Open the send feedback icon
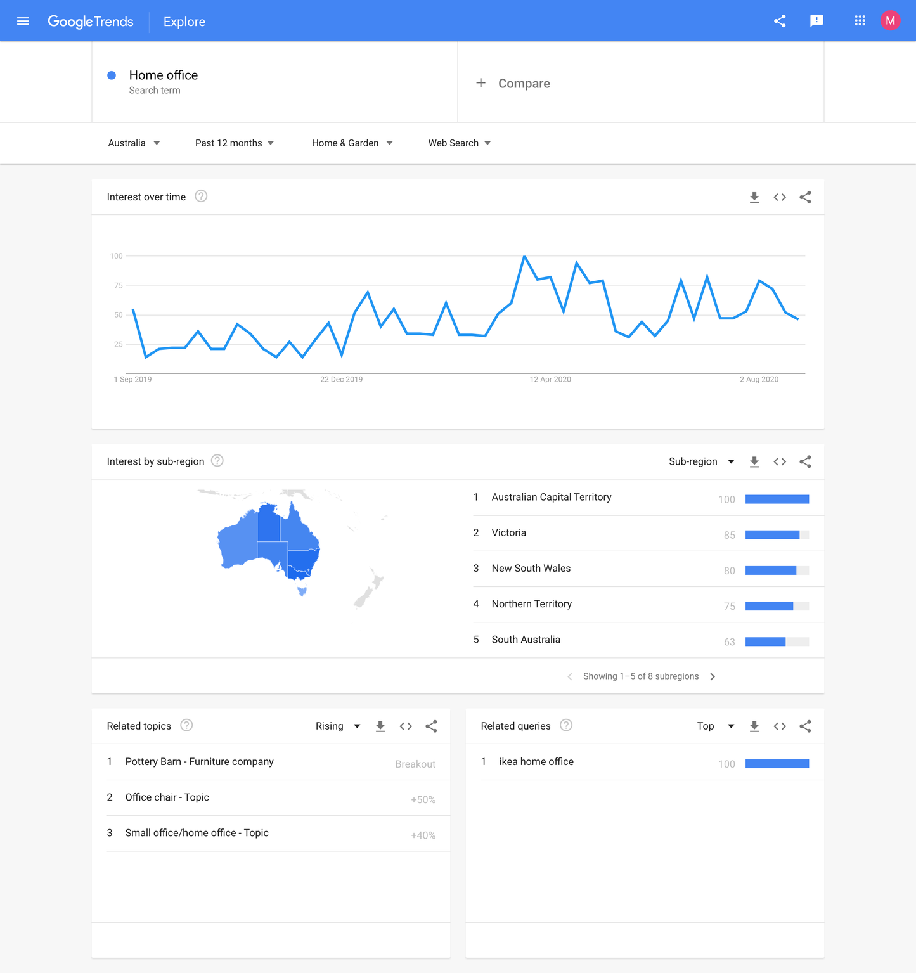This screenshot has height=973, width=916. point(816,21)
